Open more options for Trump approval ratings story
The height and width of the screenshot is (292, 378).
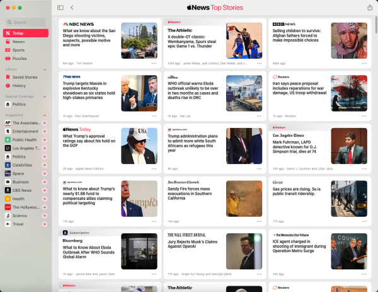coord(154,168)
